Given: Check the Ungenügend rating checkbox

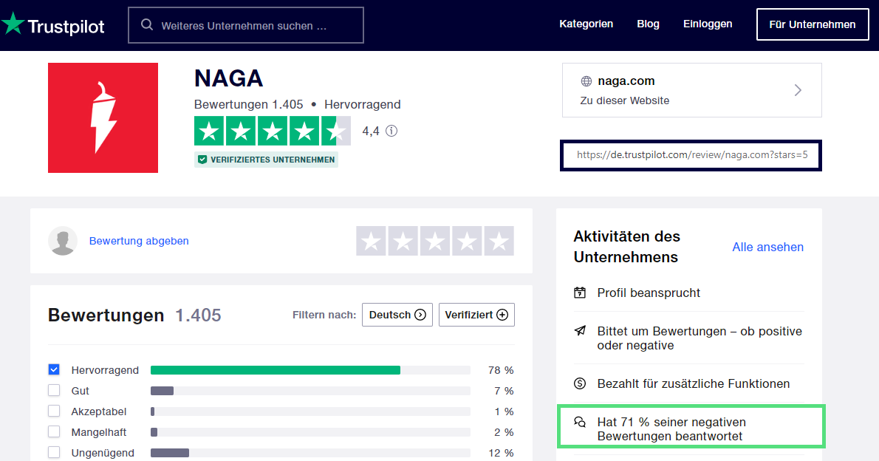Looking at the screenshot, I should coord(54,452).
